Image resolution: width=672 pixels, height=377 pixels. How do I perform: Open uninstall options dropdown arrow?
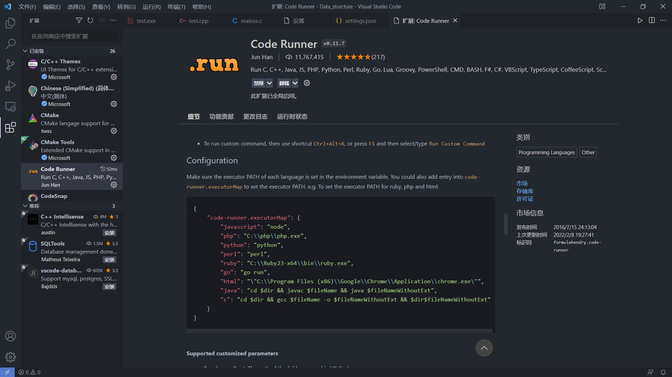click(x=295, y=83)
